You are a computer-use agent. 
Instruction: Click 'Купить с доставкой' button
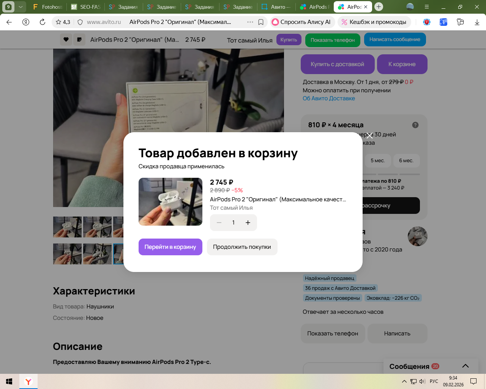pyautogui.click(x=338, y=64)
